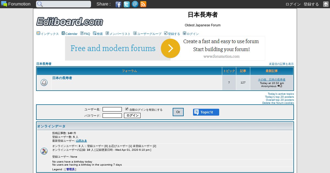The height and width of the screenshot is (173, 330).
Task: Click the 最新記事 column header
Action: [x=272, y=71]
